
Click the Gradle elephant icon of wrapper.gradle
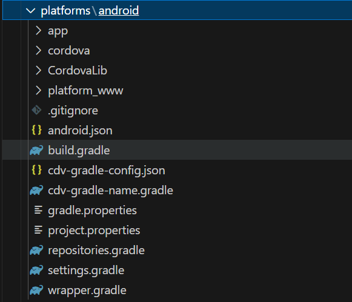36,290
